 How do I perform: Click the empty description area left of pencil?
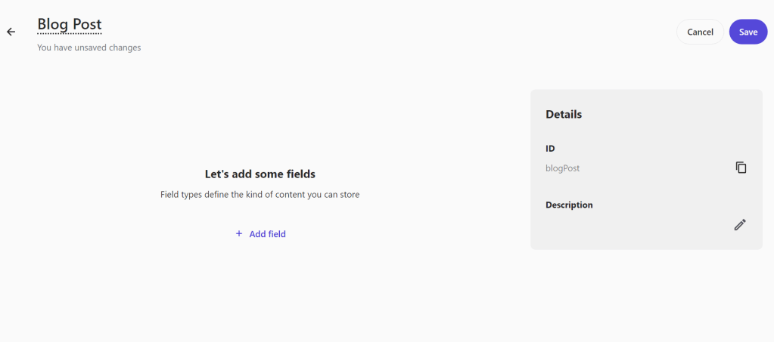628,225
